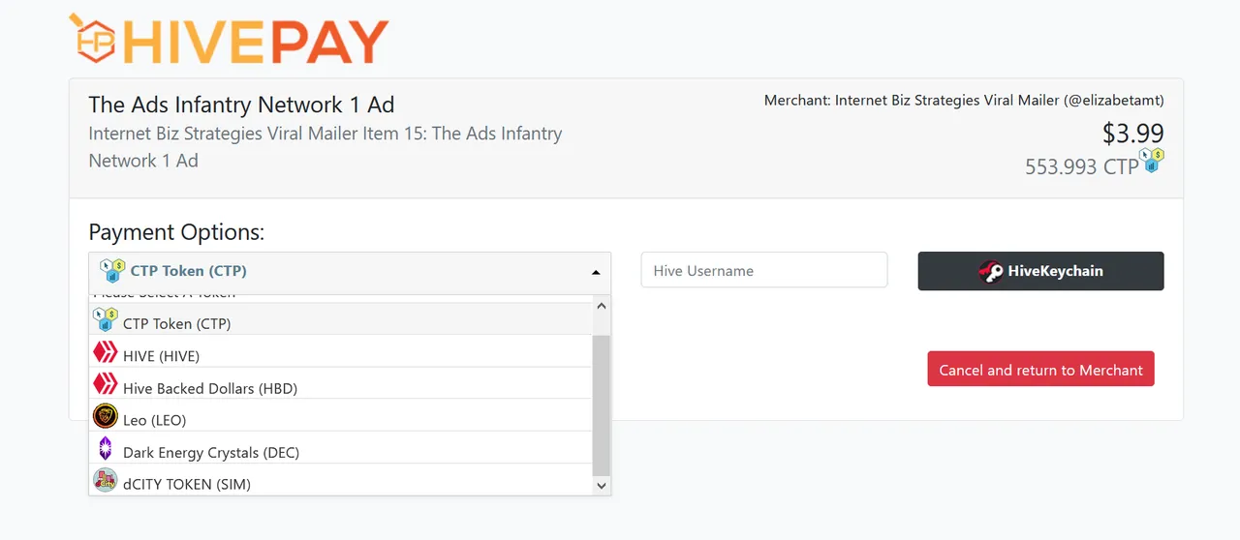Collapse the CTP Token payment dropdown
This screenshot has width=1240, height=540.
click(350, 271)
